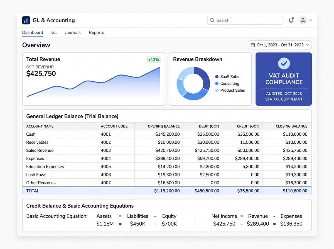The image size is (334, 249).
Task: Sort by the Account Code column header
Action: pos(114,126)
